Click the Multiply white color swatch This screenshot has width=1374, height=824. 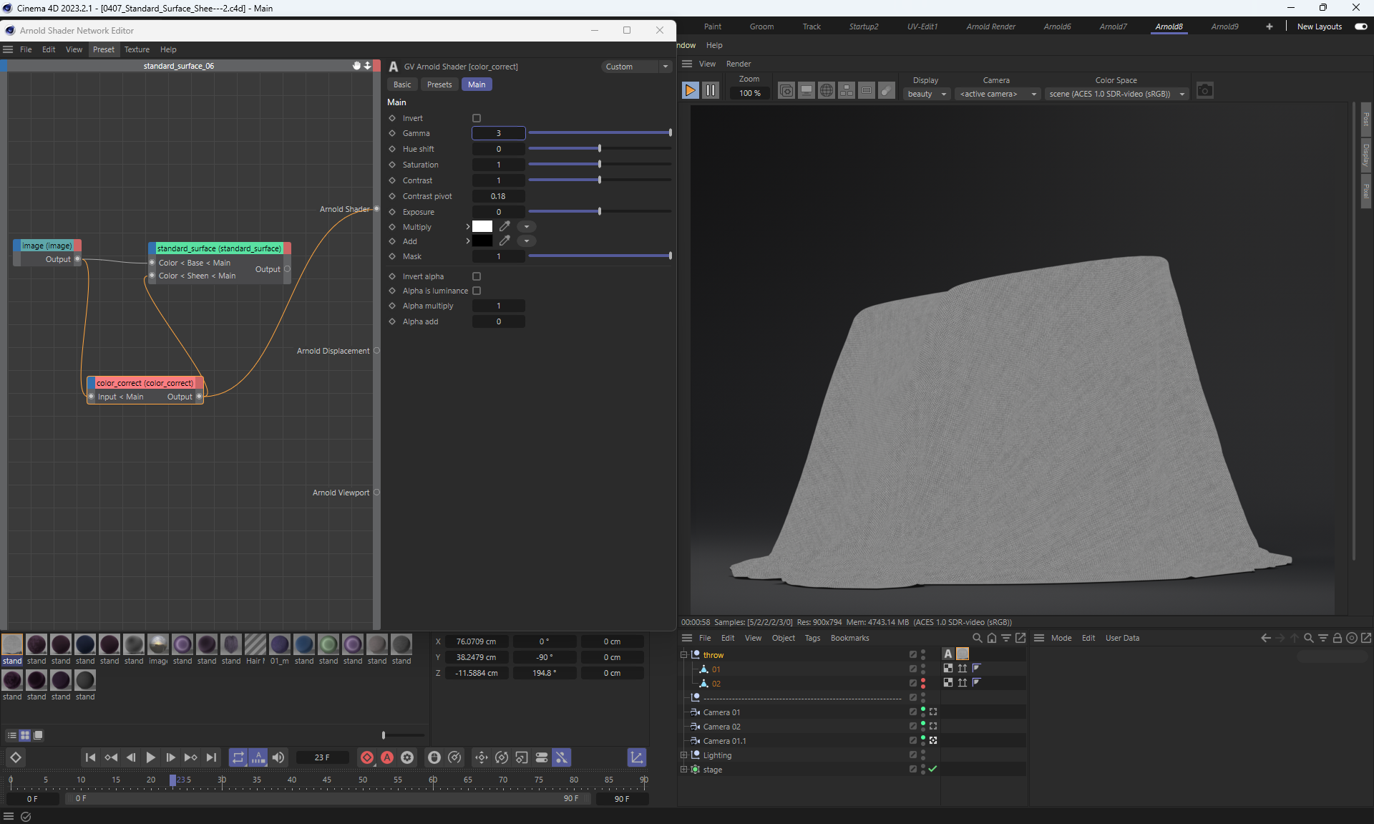(482, 226)
